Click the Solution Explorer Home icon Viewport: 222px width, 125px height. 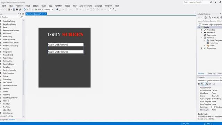(x=206, y=17)
